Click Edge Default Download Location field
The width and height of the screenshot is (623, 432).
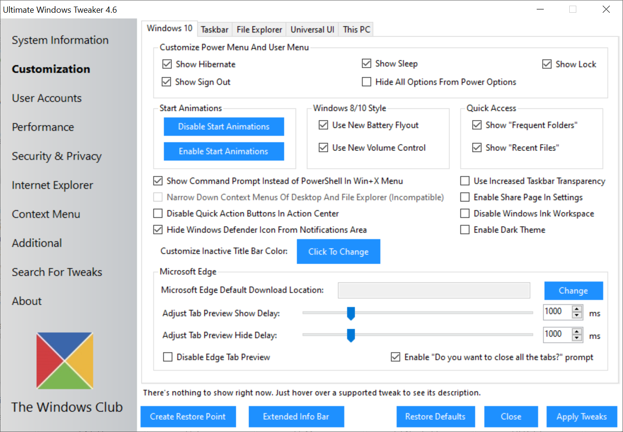click(434, 291)
